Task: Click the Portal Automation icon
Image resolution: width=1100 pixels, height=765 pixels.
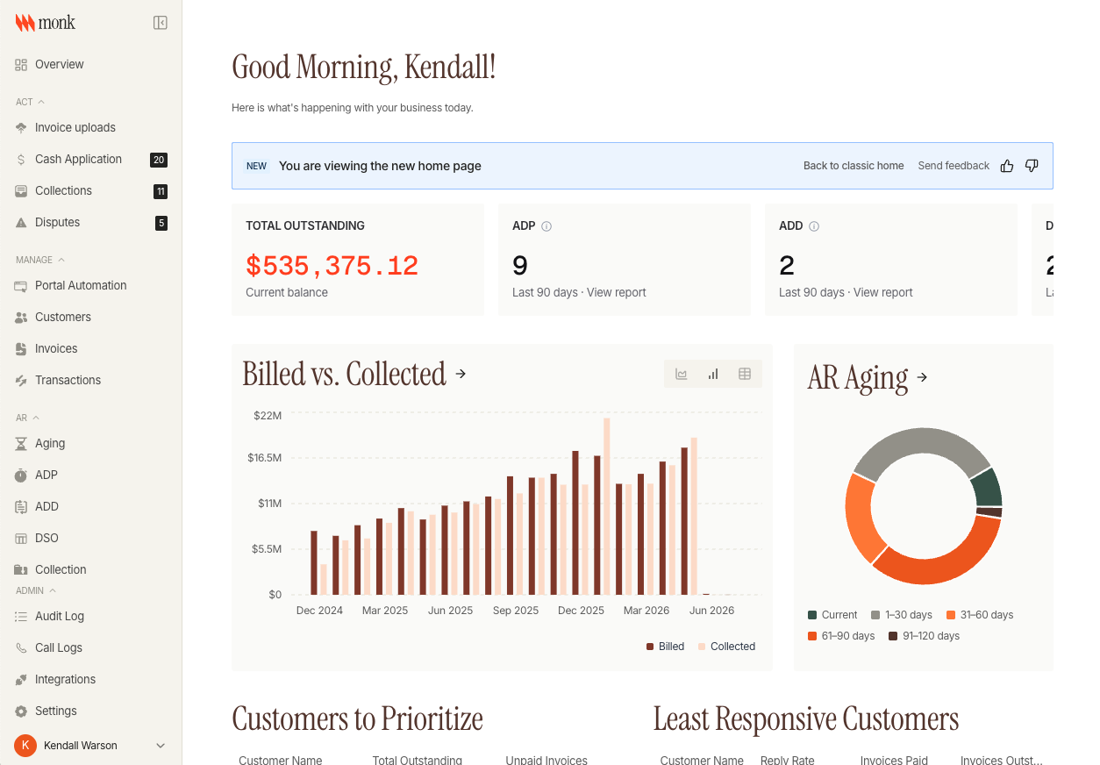Action: click(21, 286)
